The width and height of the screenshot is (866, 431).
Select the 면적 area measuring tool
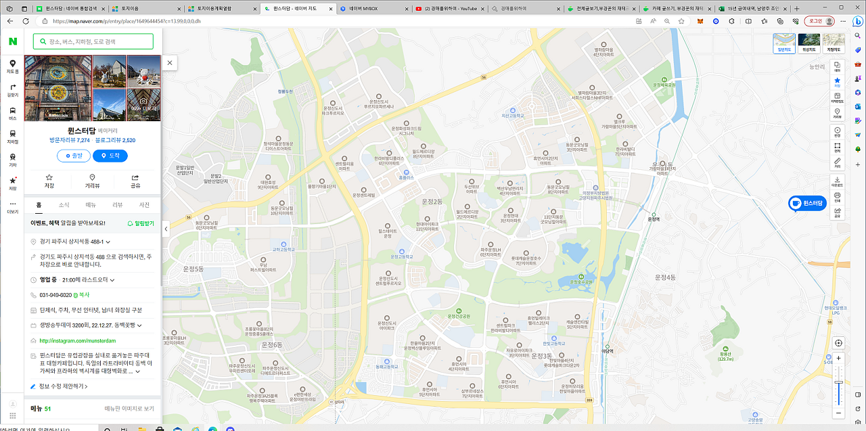point(837,148)
